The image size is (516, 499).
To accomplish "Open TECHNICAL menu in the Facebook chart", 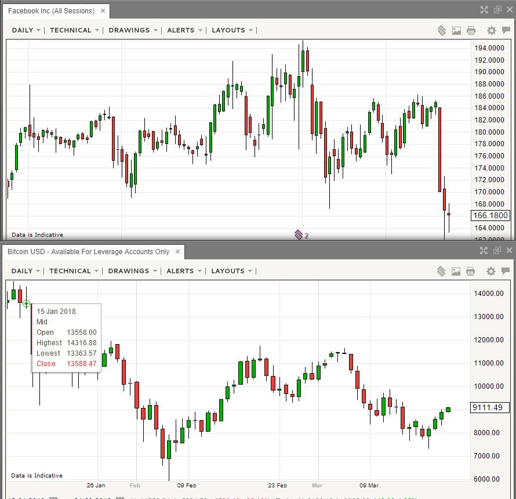I will [74, 30].
